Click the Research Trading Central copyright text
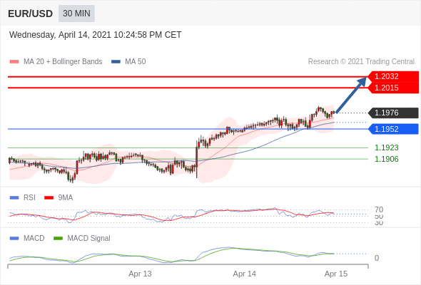 361,62
